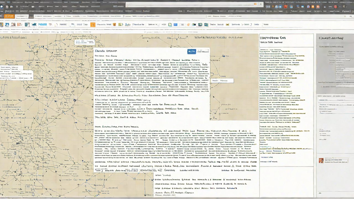The image size is (354, 199).
Task: Click the orange pencil icon in the ribbon
Action: 188,25
